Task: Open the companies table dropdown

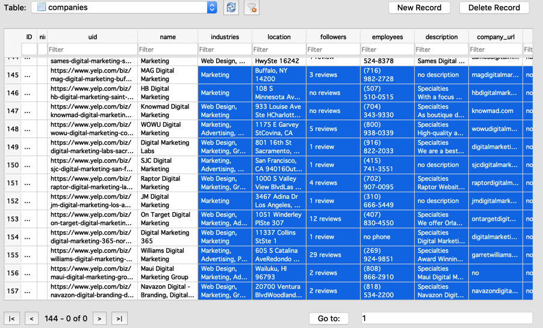Action: (124, 7)
